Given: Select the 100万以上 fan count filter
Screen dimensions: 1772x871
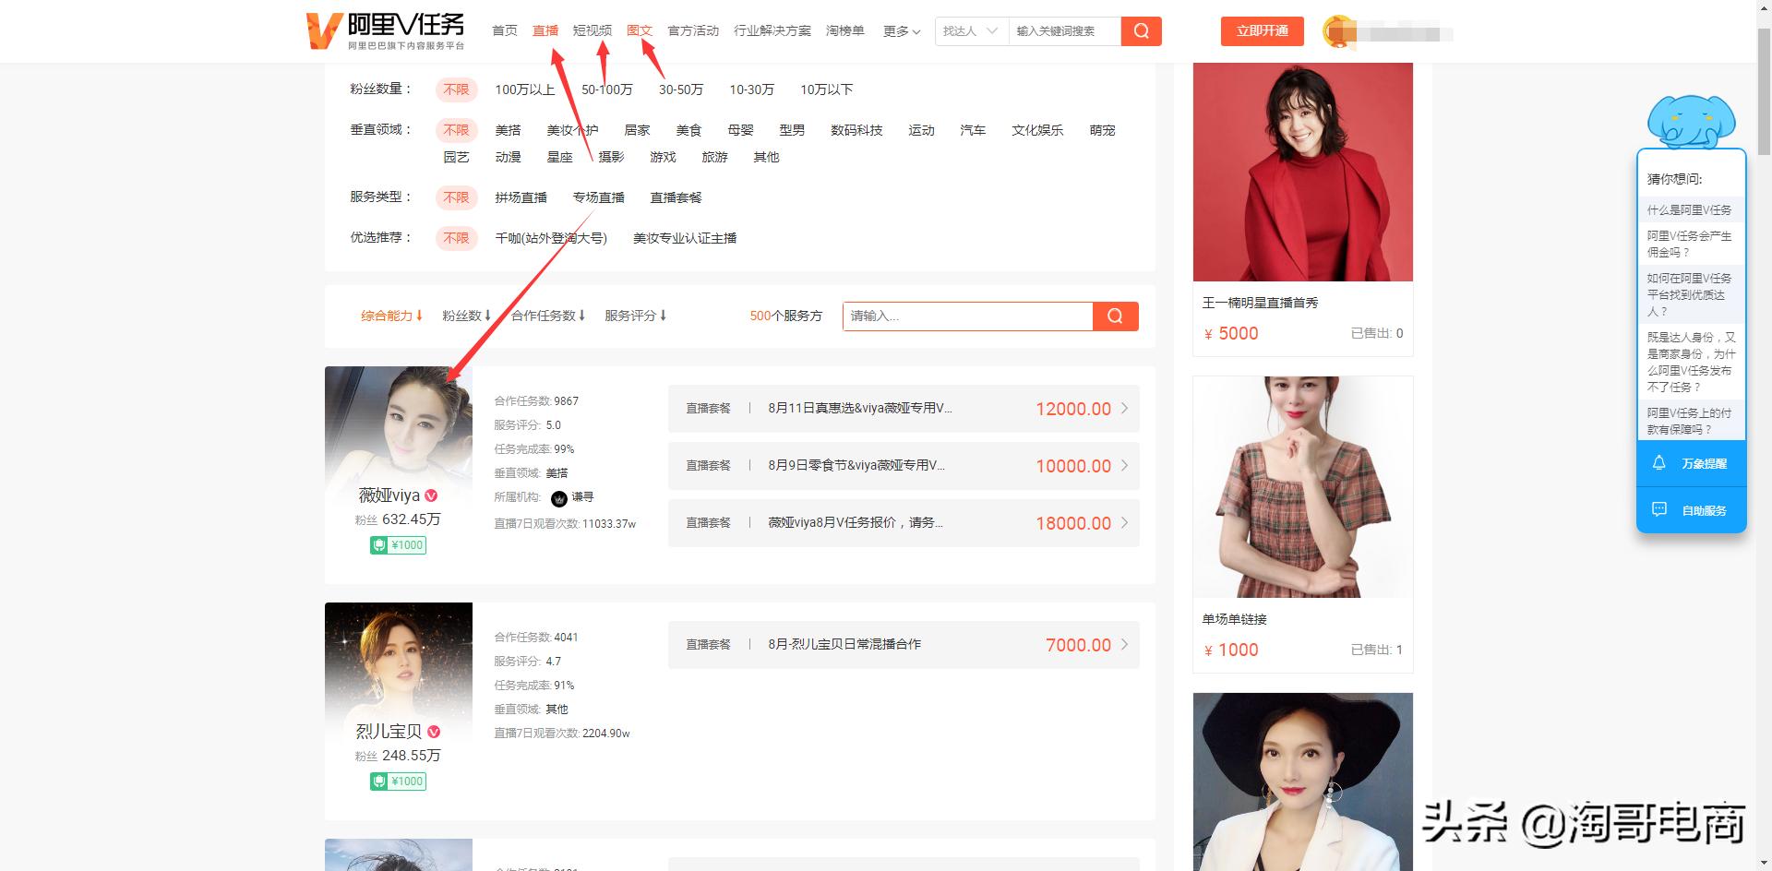Looking at the screenshot, I should click(524, 89).
